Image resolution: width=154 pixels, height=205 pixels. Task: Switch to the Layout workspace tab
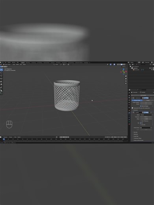tap(23, 63)
